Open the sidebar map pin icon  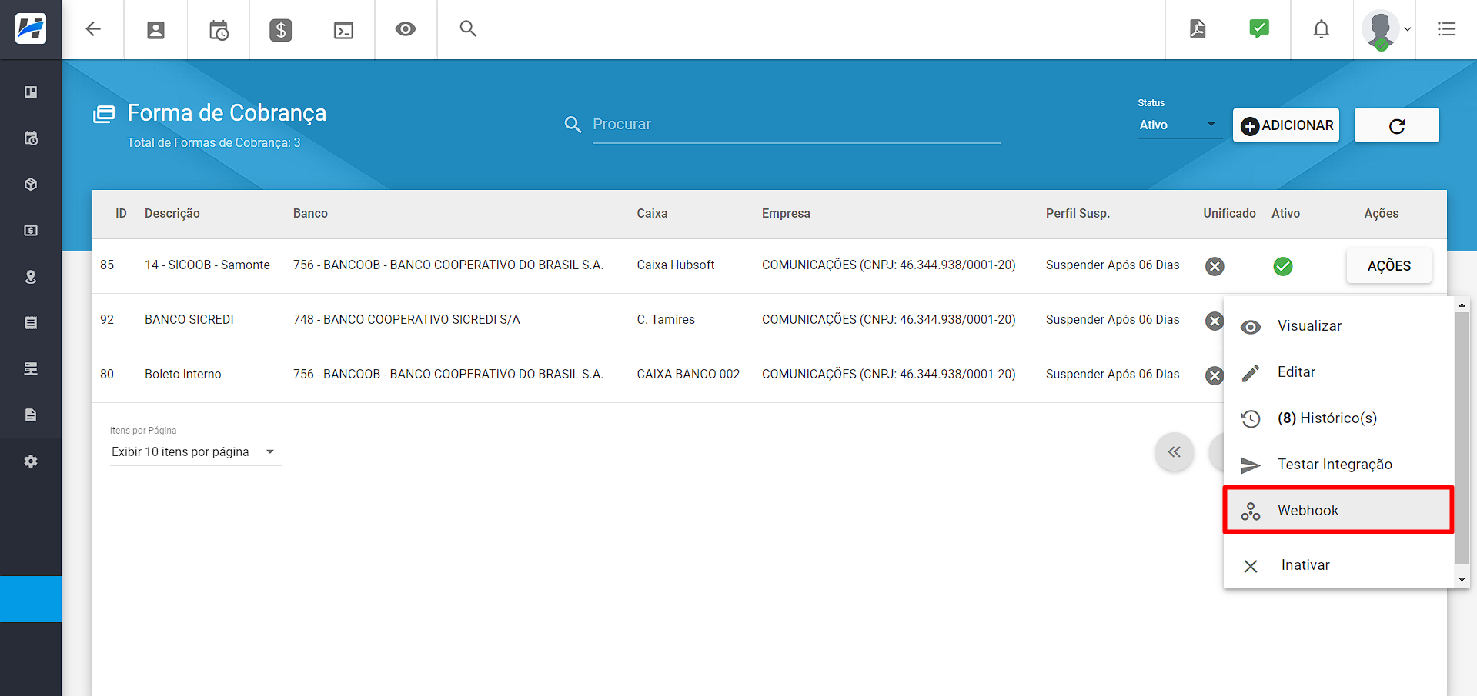pos(31,277)
